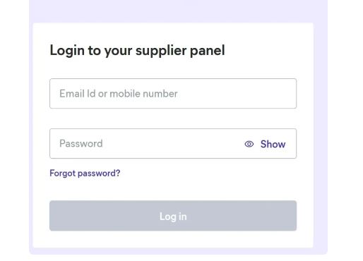Select the 'Login to your supplier panel' heading
The height and width of the screenshot is (261, 363).
click(137, 51)
